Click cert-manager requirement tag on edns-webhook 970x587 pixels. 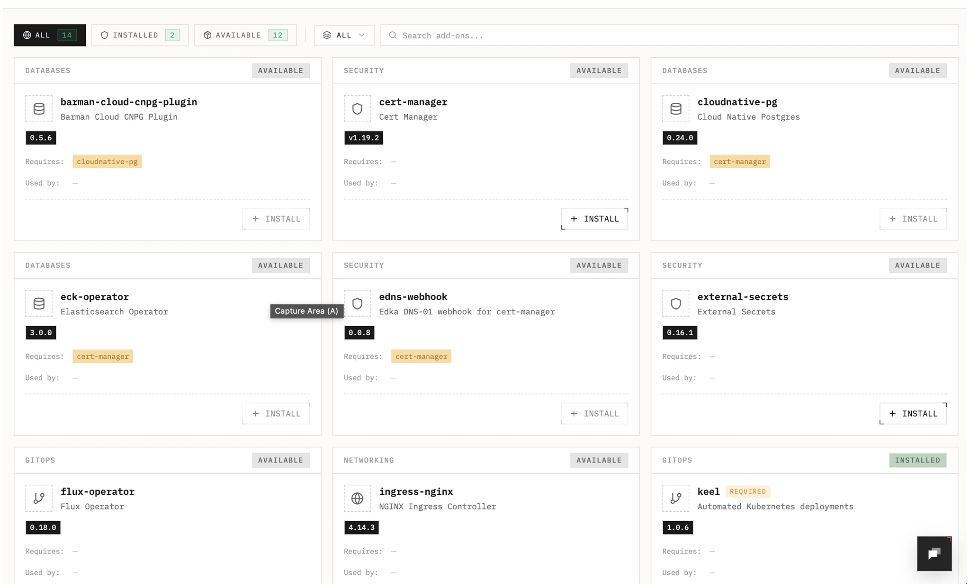click(421, 356)
